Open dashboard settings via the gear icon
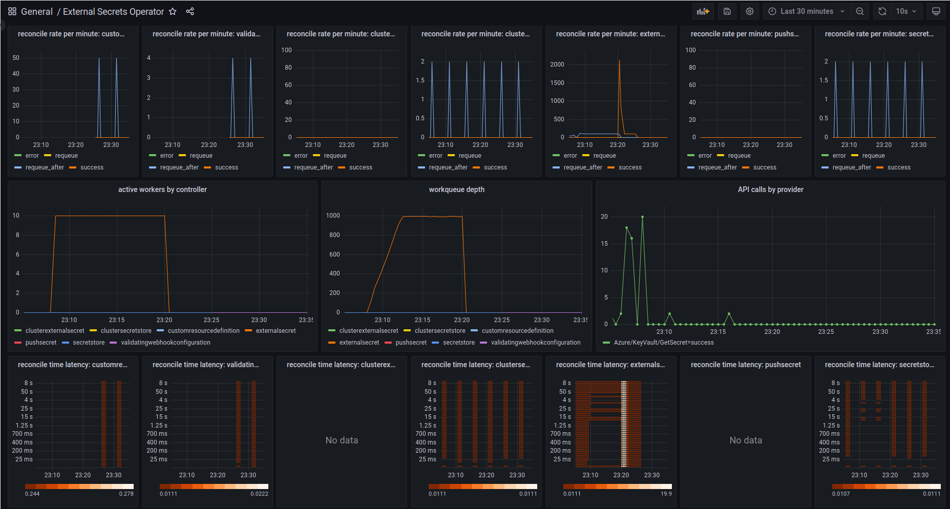This screenshot has height=509, width=950. click(x=749, y=11)
